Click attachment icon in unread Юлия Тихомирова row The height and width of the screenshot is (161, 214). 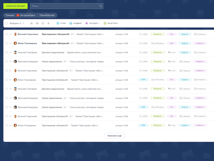72,43
